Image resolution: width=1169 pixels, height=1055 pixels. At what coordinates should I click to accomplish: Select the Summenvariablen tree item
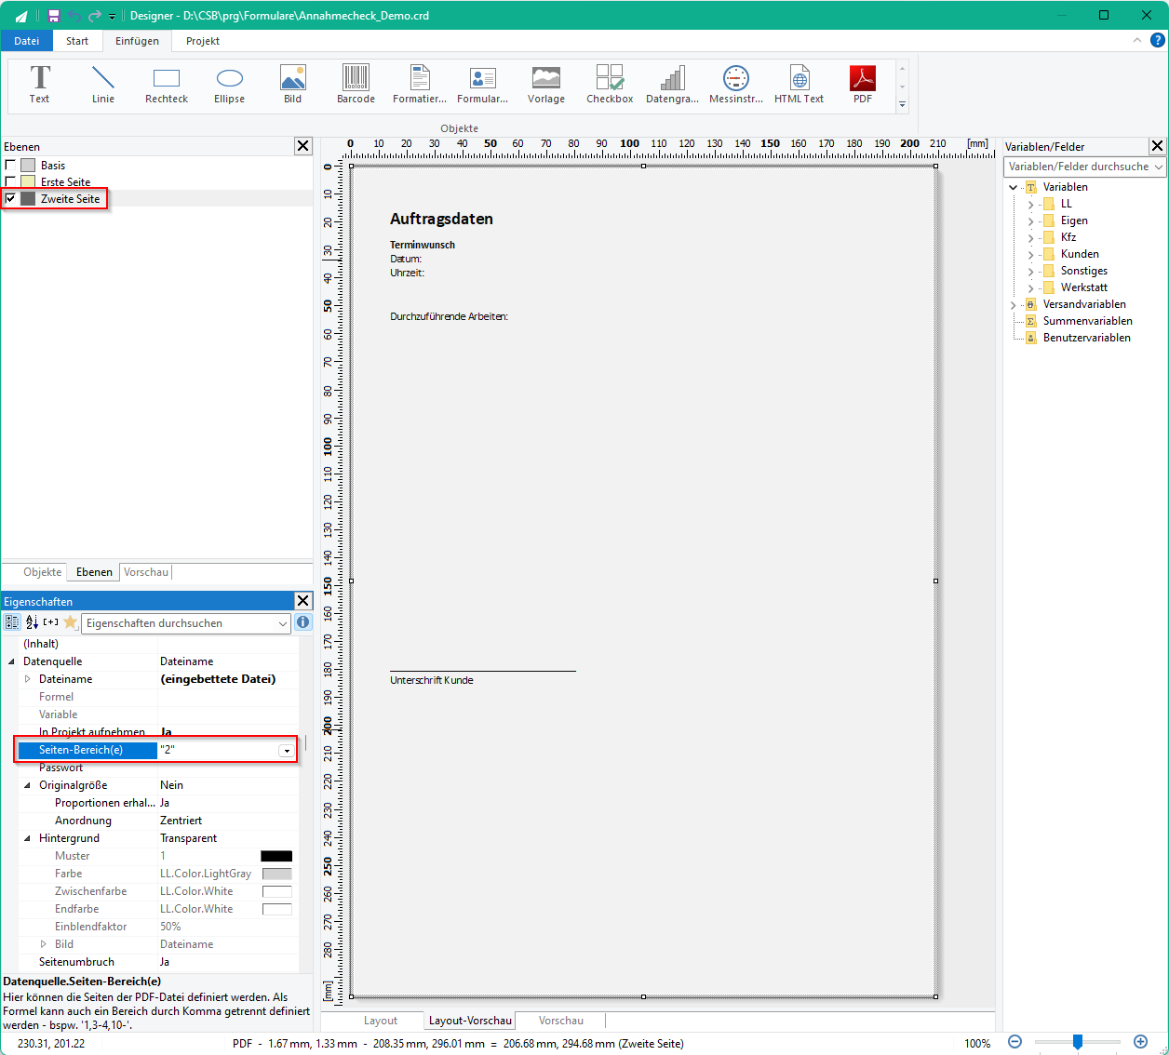(x=1087, y=321)
